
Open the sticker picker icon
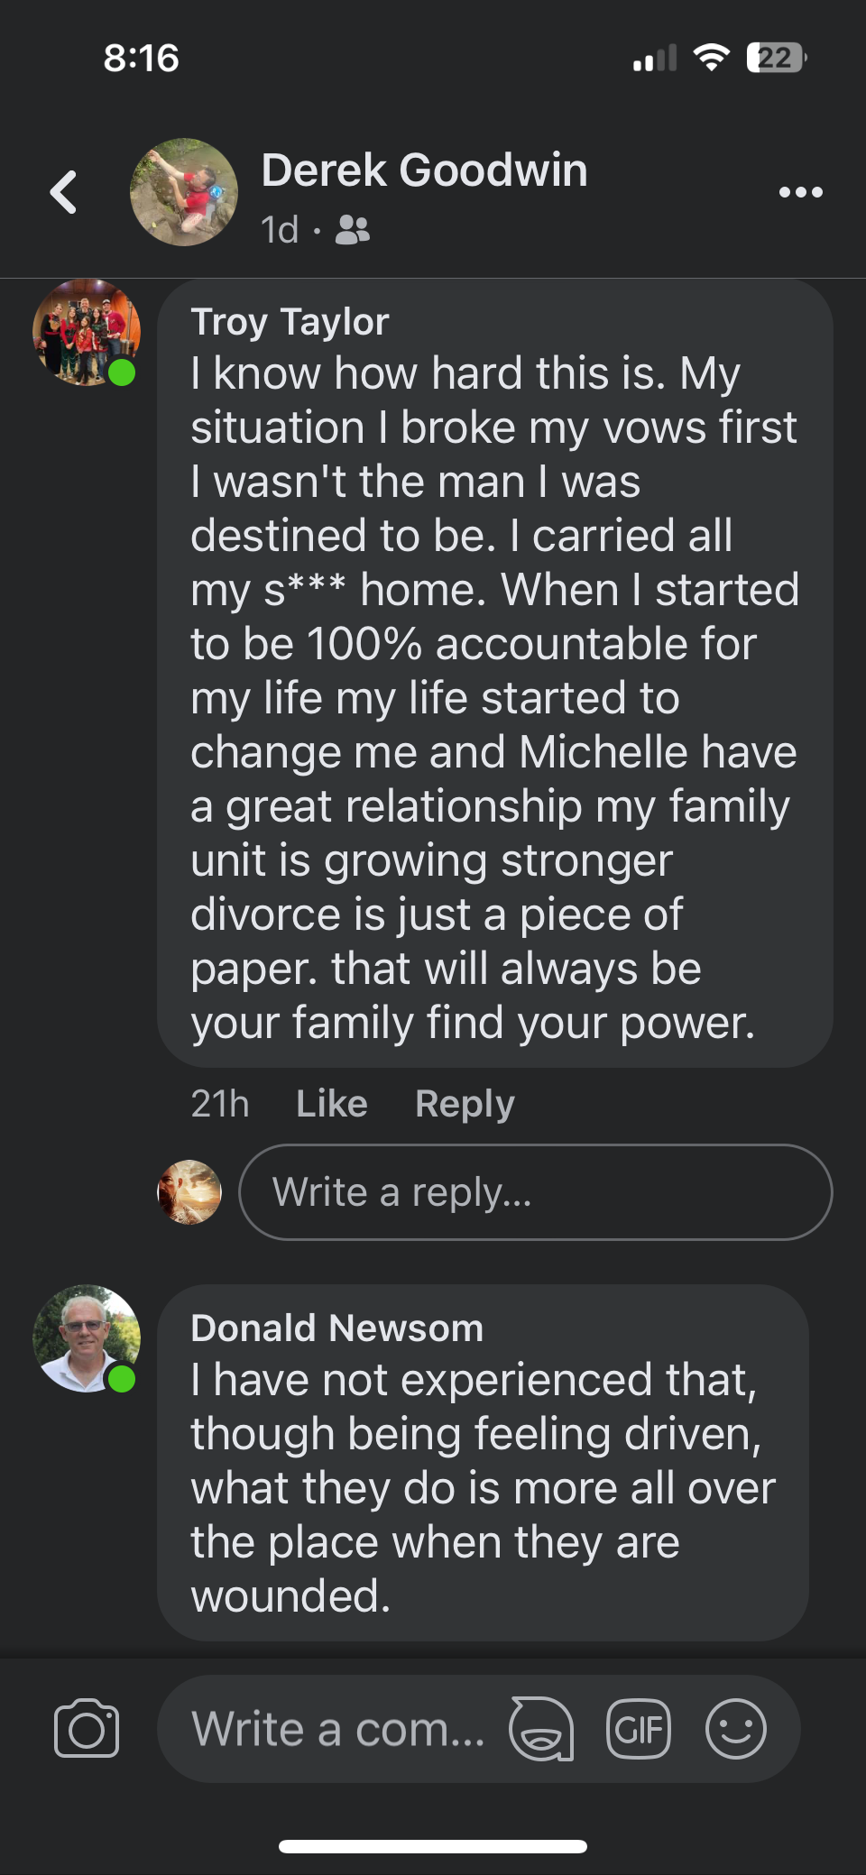pos(541,1728)
